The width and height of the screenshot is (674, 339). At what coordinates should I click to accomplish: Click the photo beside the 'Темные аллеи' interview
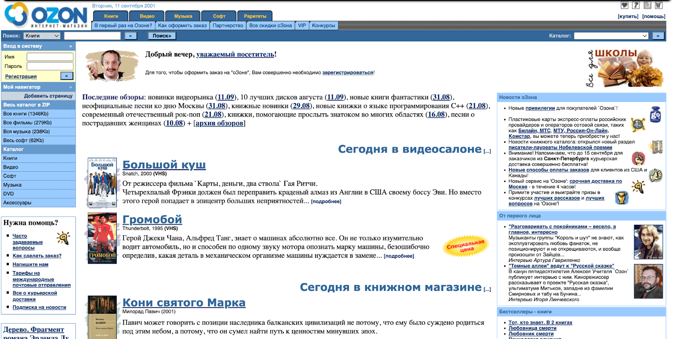[x=648, y=281]
